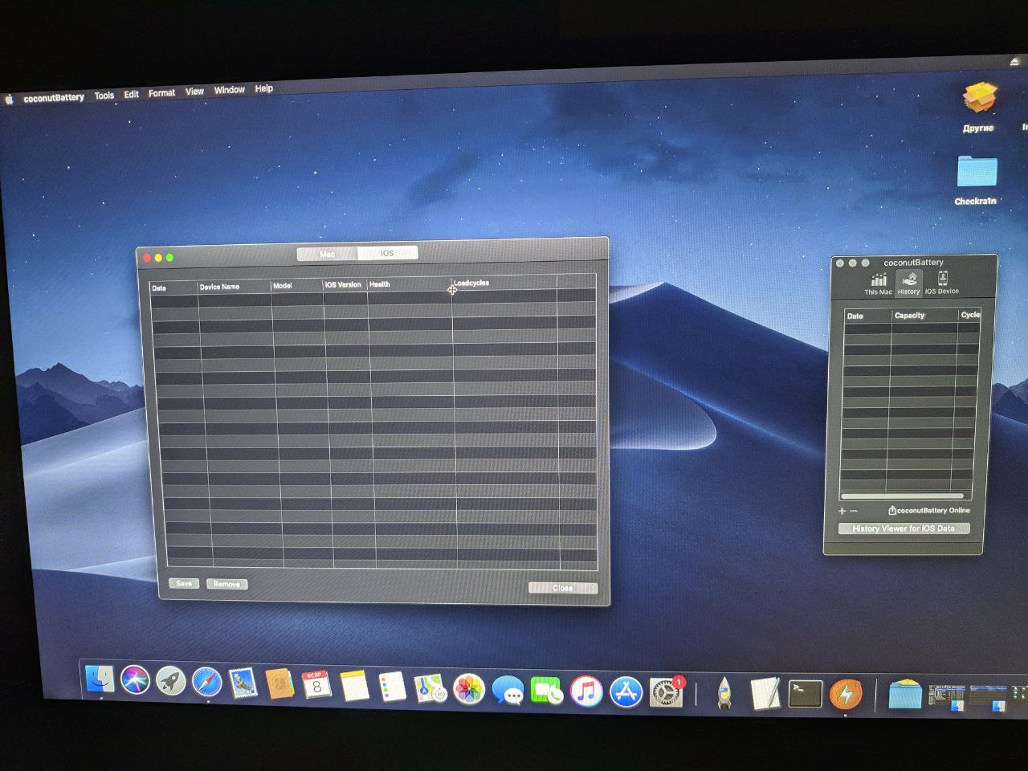Open FaceTime from the Dock
Image resolution: width=1028 pixels, height=771 pixels.
[x=547, y=691]
